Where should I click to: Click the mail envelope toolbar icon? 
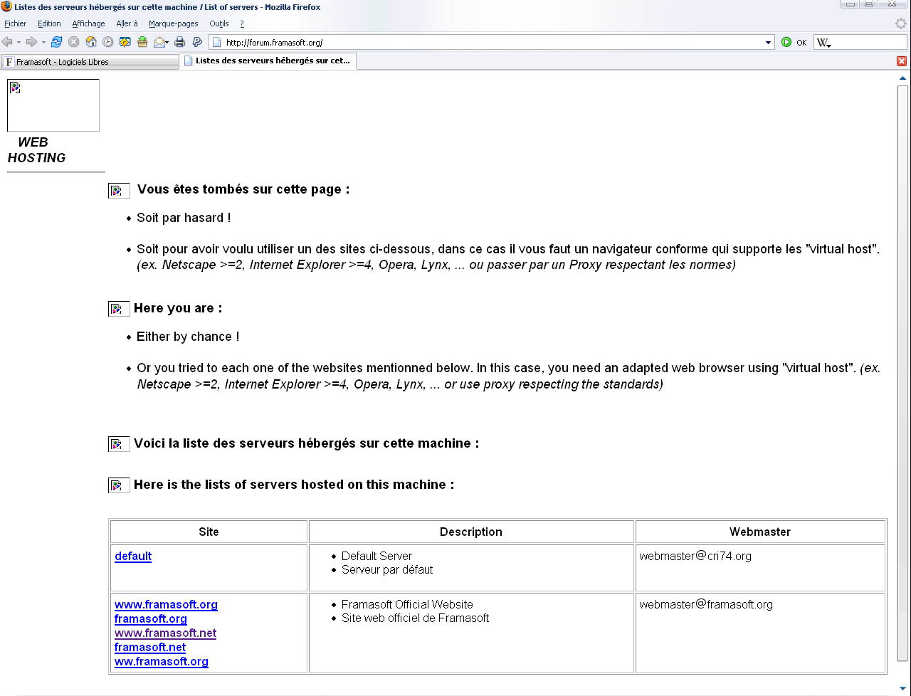point(161,42)
